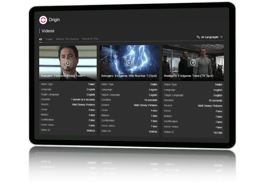Switch to the Behind The Scenes tab
The width and height of the screenshot is (264, 183).
pos(67,39)
